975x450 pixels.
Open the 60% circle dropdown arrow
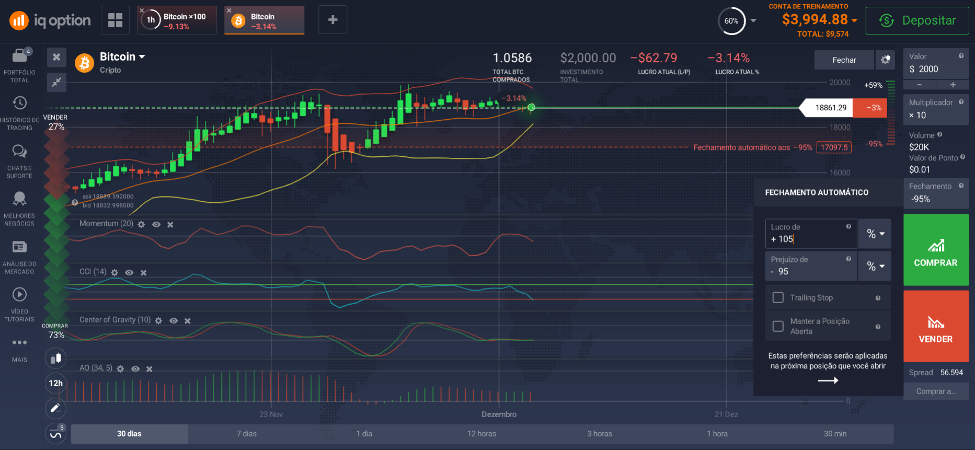coord(753,21)
